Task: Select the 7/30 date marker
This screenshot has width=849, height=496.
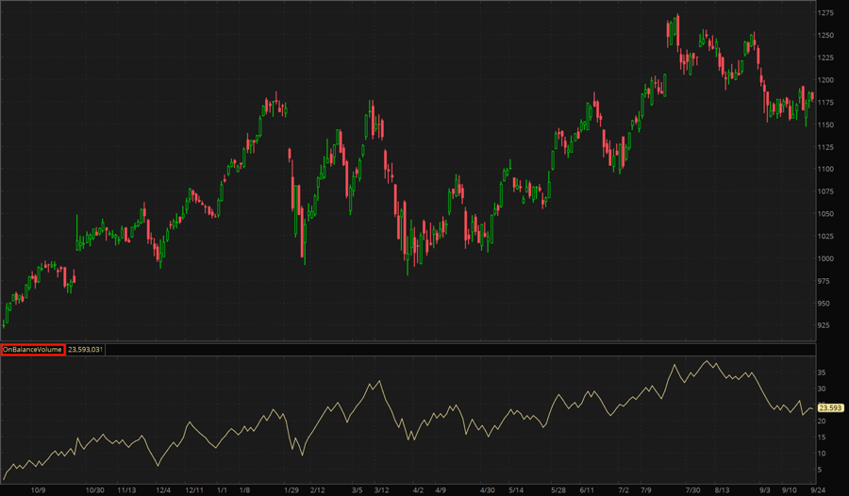Action: point(693,490)
